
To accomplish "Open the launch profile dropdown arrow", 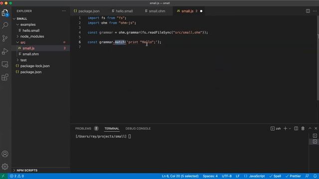I will [290, 128].
